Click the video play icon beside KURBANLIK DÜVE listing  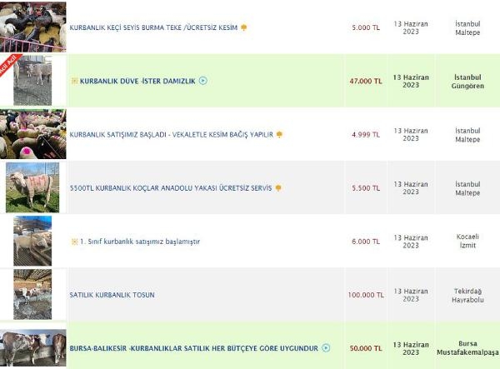click(203, 81)
